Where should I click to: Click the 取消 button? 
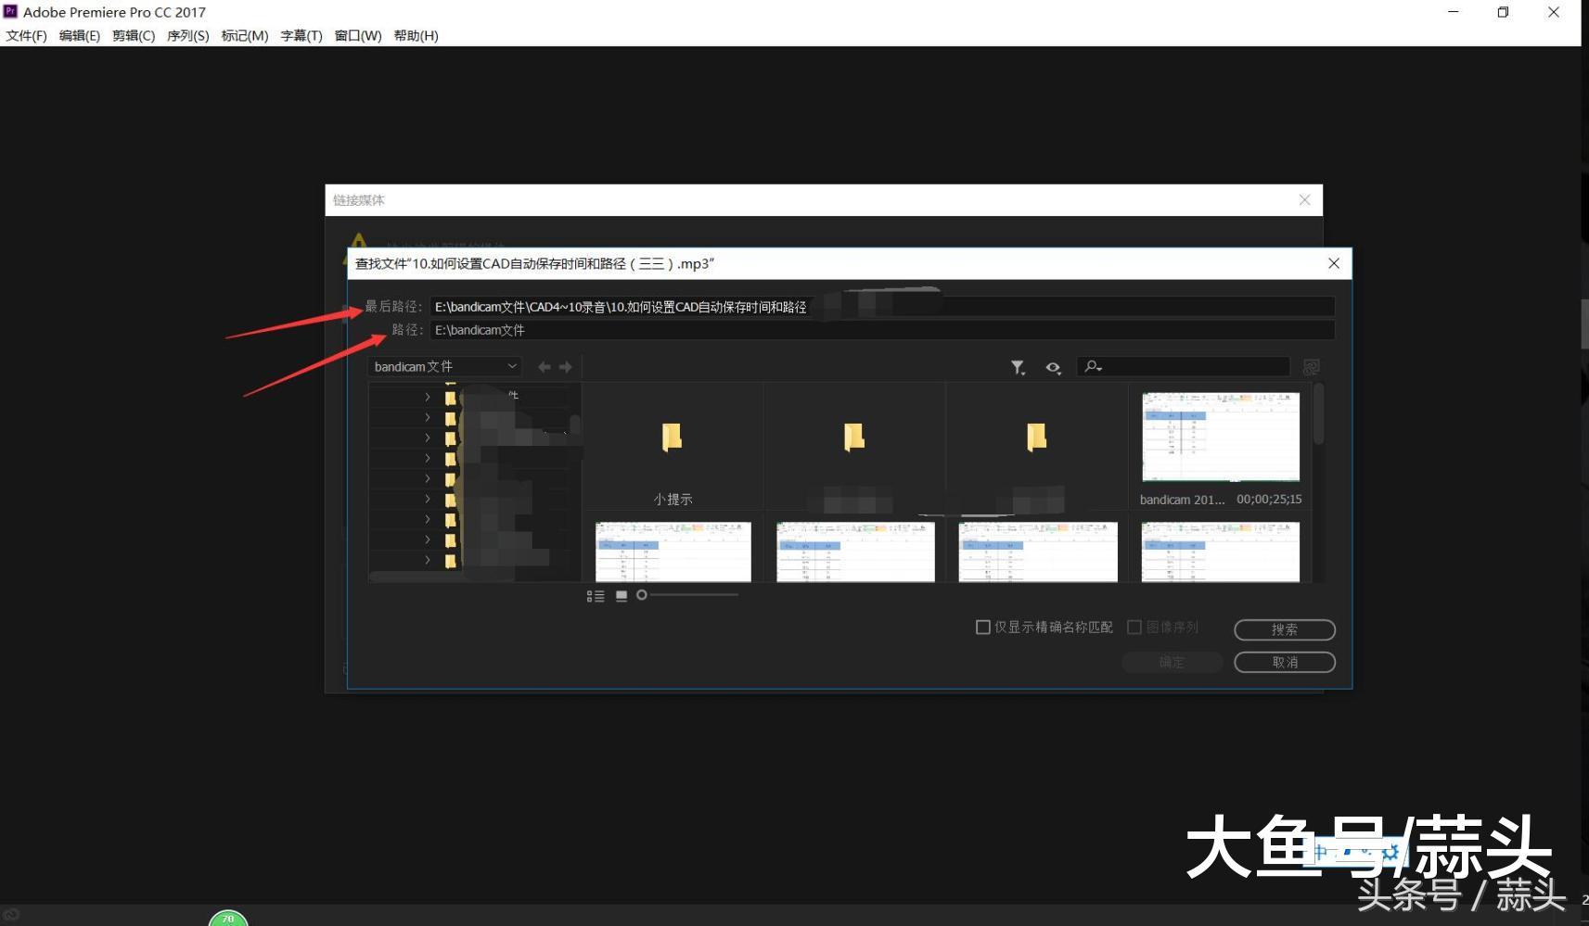1285,662
